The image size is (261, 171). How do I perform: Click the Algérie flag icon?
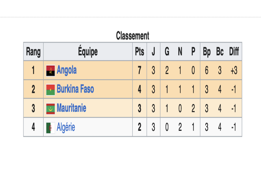50,128
